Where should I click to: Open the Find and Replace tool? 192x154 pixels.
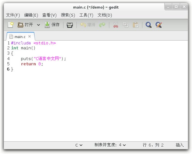point(159,25)
